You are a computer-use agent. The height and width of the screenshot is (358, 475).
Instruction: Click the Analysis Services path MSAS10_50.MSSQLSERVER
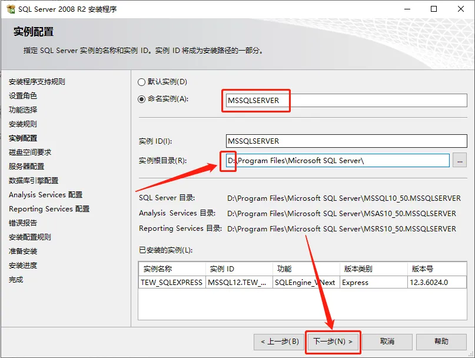341,213
